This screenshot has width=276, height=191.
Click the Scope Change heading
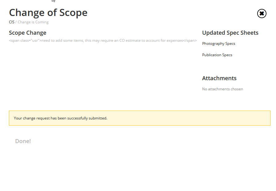[28, 33]
